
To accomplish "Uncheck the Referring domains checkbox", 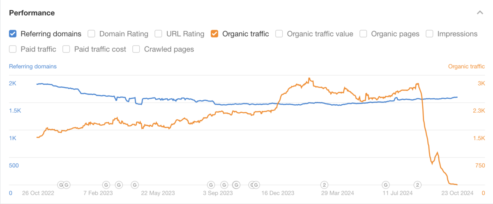I will tap(13, 34).
